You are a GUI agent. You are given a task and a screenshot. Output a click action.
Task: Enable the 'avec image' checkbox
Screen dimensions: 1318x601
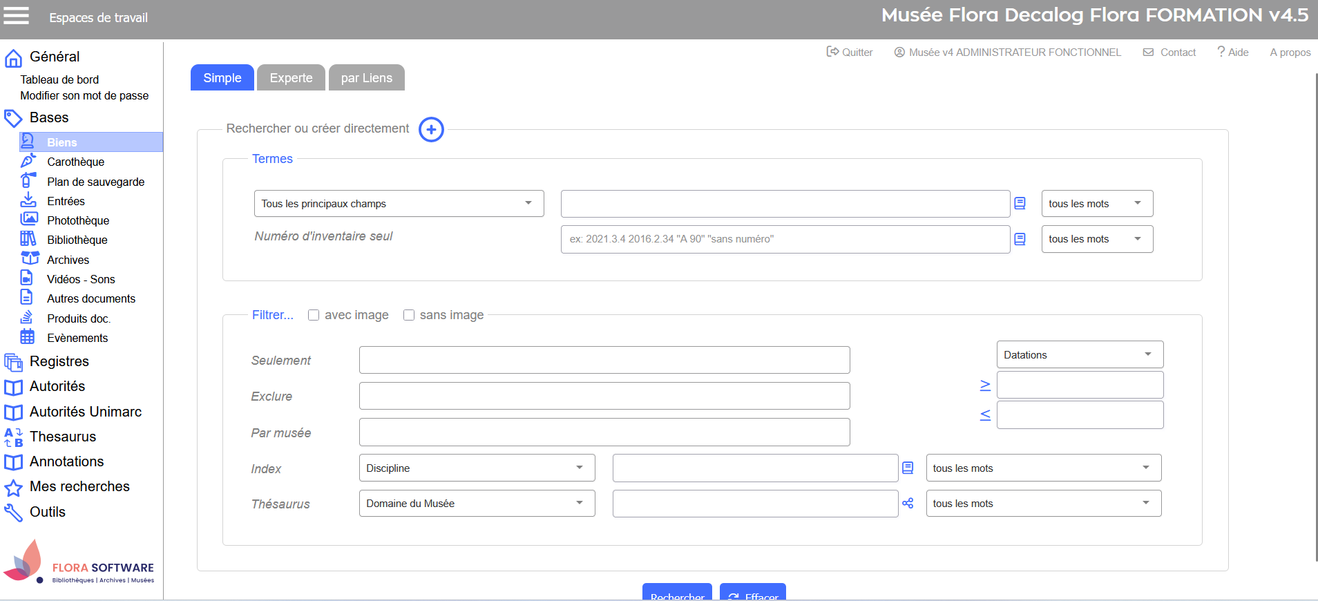click(x=314, y=315)
